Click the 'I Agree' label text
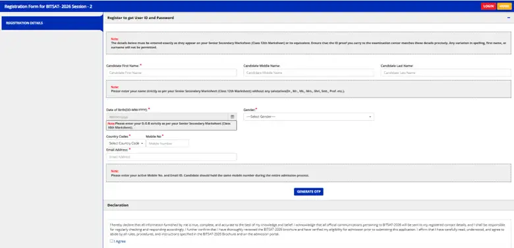 pyautogui.click(x=120, y=241)
